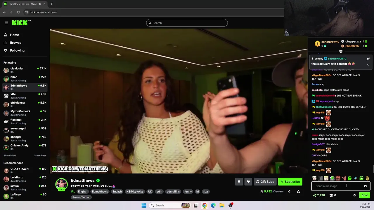Select the themuffinman tag
The image size is (374, 210).
coord(81,197)
